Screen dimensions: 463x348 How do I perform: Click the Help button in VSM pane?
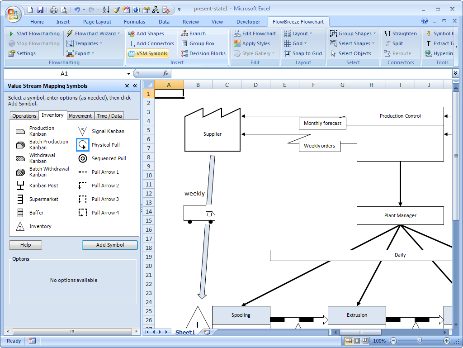pos(25,245)
